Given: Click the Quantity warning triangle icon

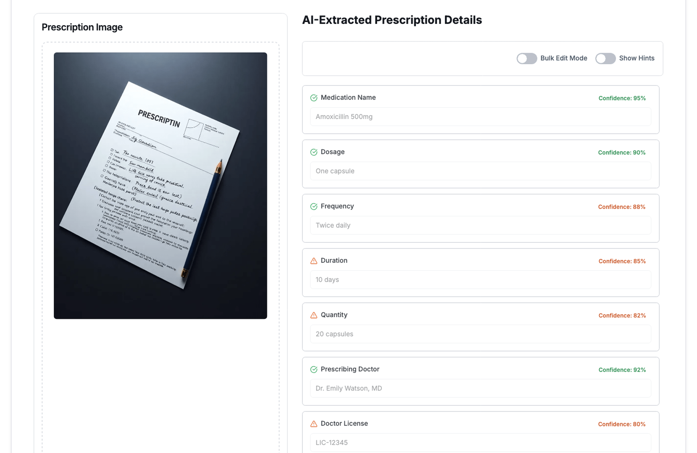Looking at the screenshot, I should click(314, 315).
